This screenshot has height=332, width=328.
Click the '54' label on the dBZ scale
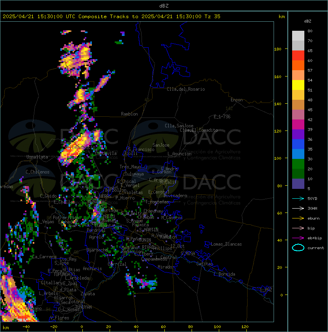[x=310, y=80]
